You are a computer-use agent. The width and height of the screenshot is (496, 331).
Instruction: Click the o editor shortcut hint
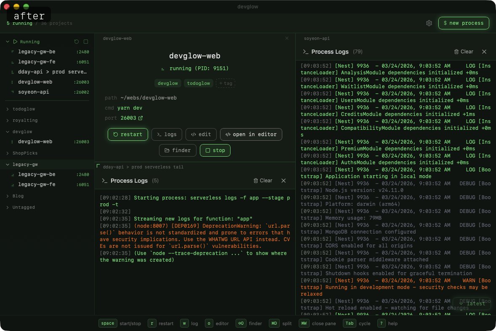coord(217,323)
